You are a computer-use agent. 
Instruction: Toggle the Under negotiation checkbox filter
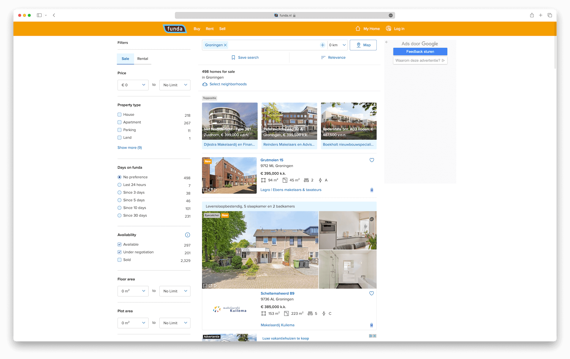point(120,252)
